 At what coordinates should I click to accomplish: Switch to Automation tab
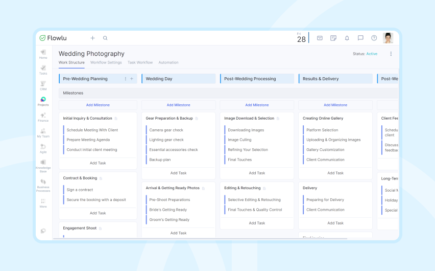coord(168,62)
